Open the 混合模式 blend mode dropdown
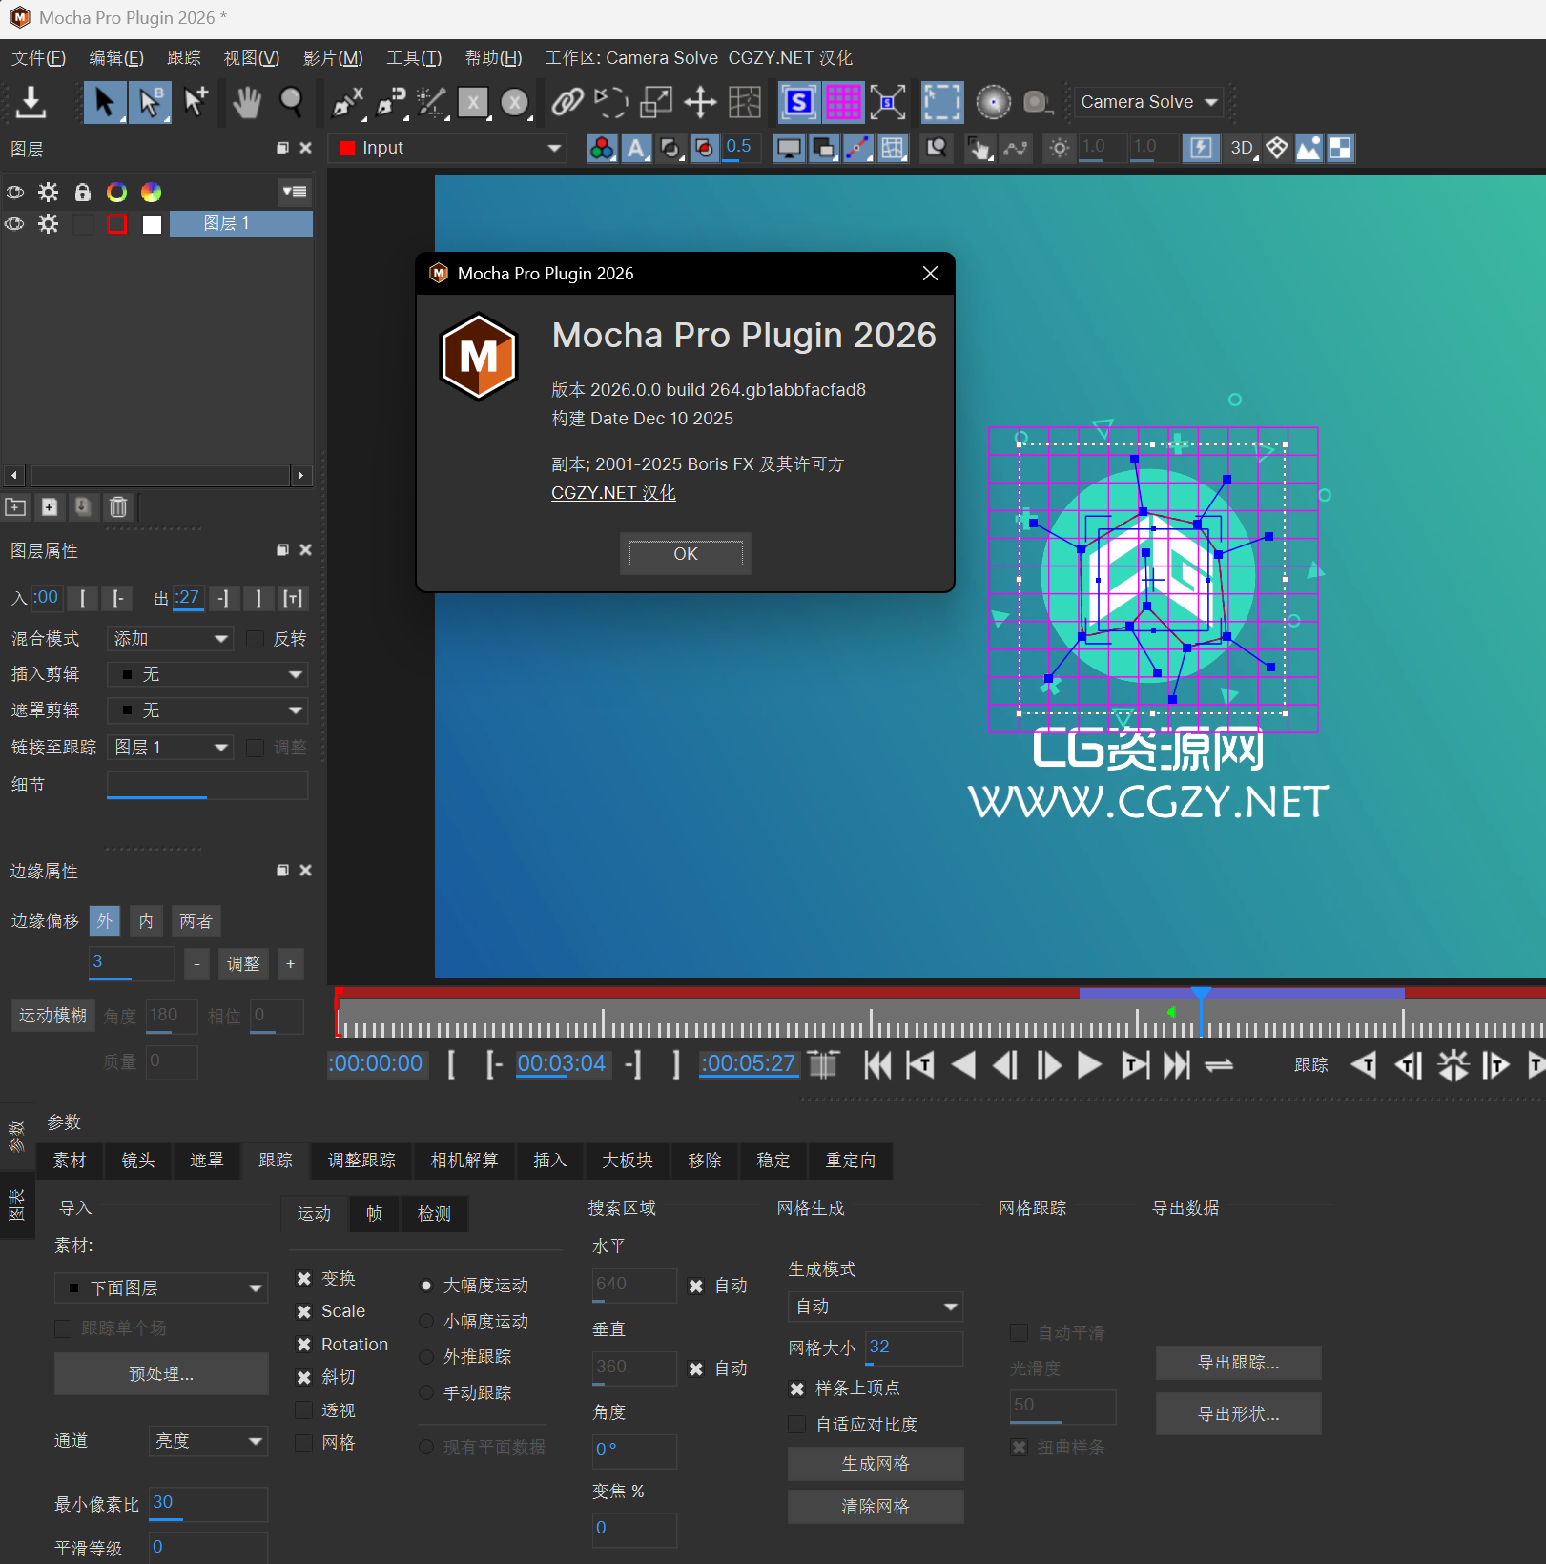The width and height of the screenshot is (1546, 1564). (x=169, y=638)
